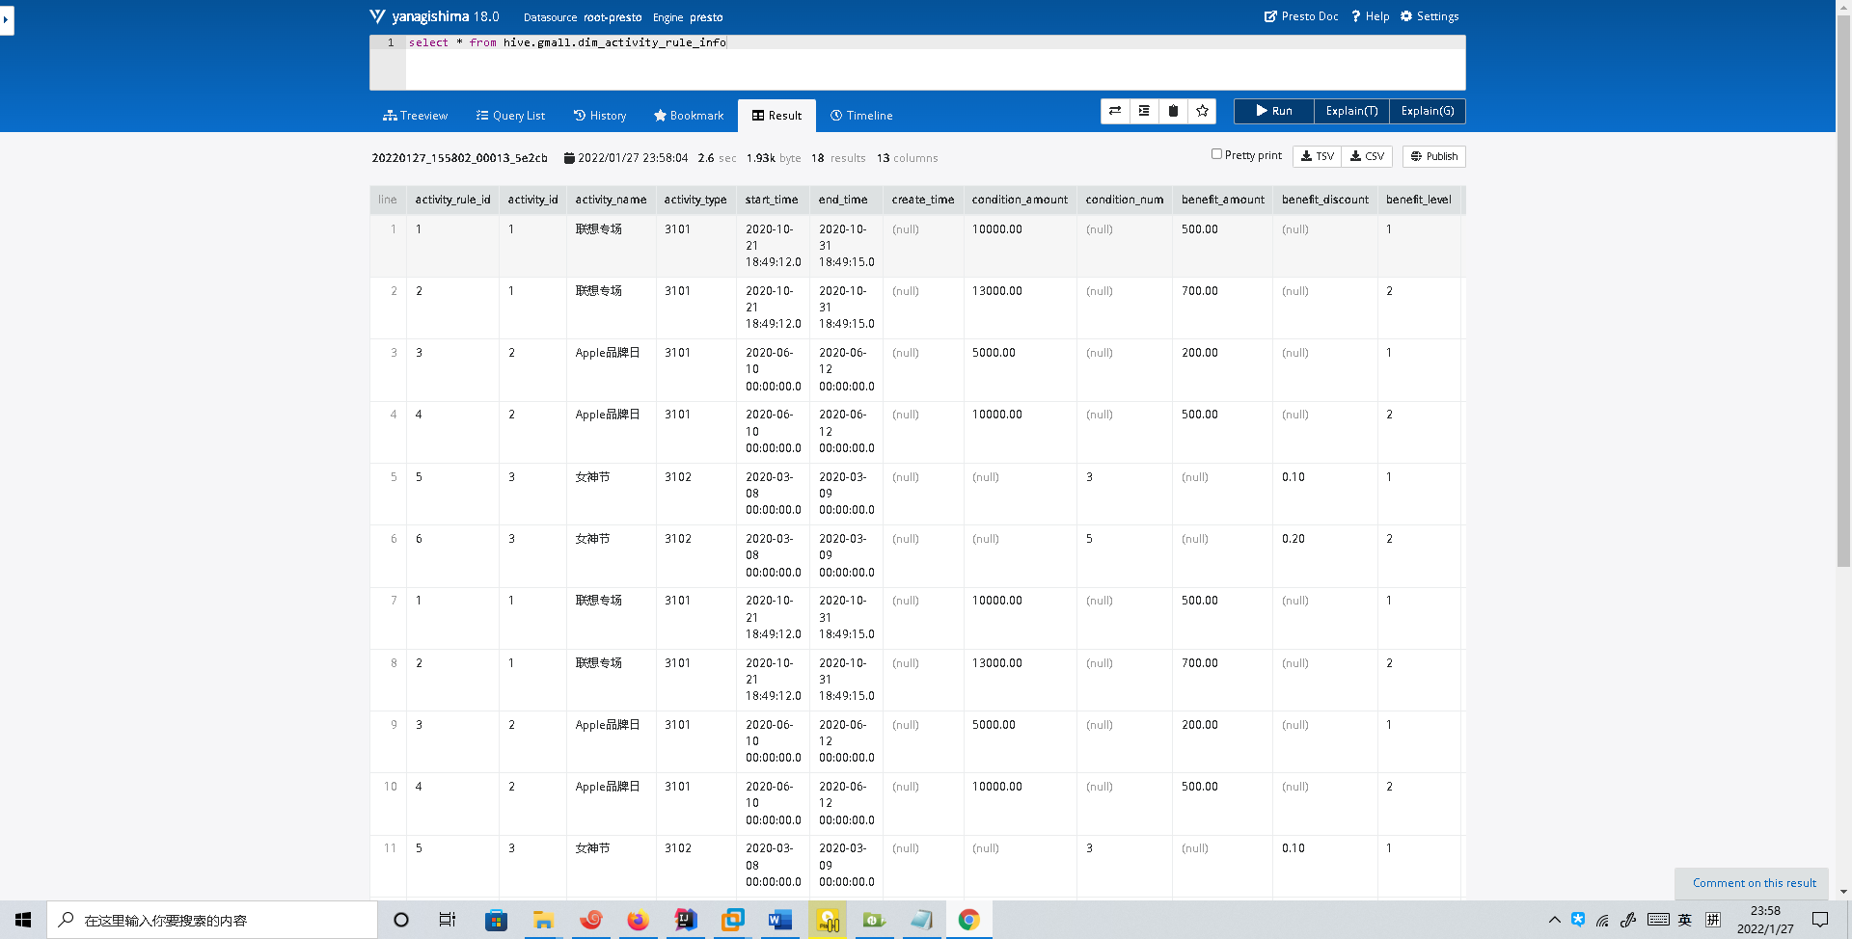Switch to the Timeline tab
Image resolution: width=1852 pixels, height=939 pixels.
(x=861, y=116)
